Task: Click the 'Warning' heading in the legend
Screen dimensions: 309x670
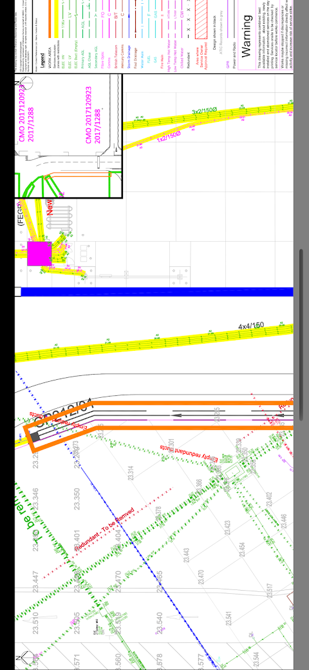Action: (x=247, y=35)
